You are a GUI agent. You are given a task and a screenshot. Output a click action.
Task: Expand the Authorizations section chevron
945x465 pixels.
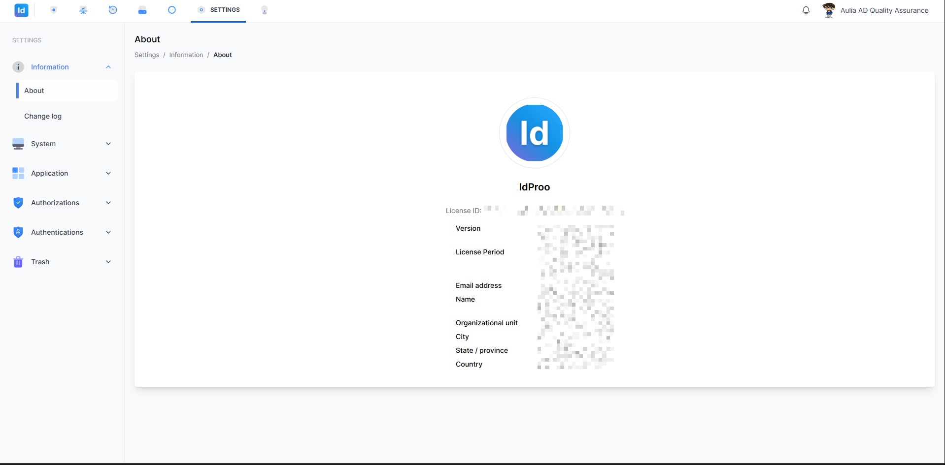pos(108,203)
